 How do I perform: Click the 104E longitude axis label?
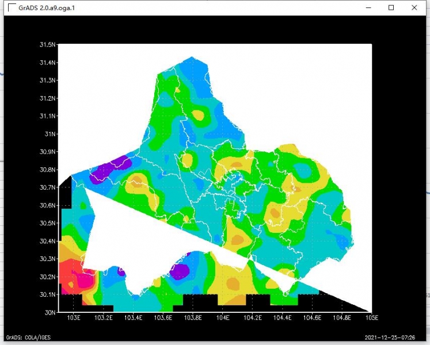click(222, 318)
